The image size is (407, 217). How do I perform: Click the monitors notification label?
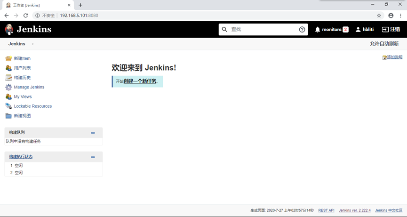coord(331,30)
